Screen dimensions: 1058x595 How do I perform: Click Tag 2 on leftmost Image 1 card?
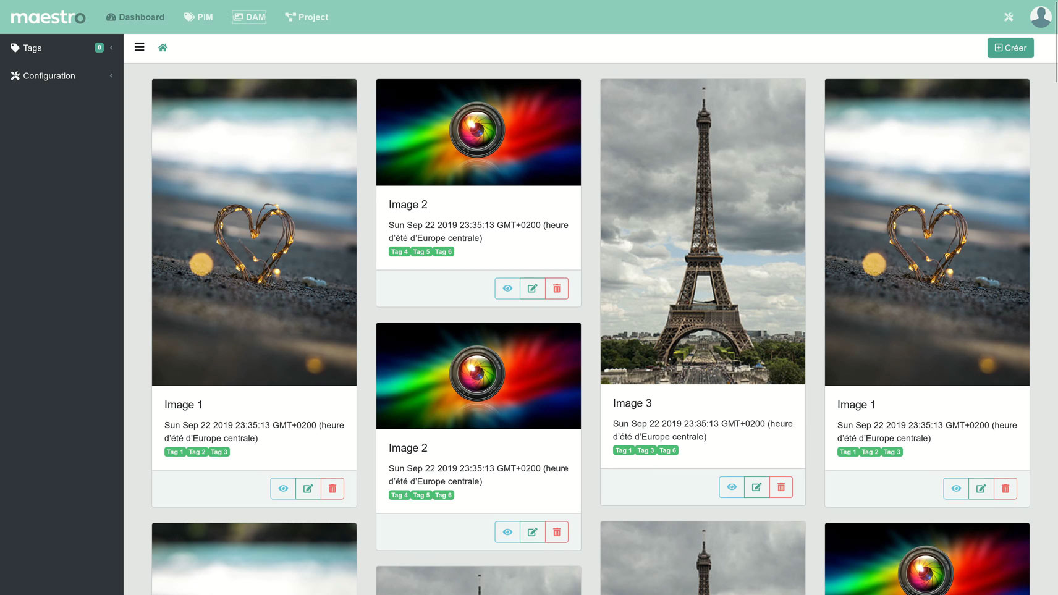[197, 452]
